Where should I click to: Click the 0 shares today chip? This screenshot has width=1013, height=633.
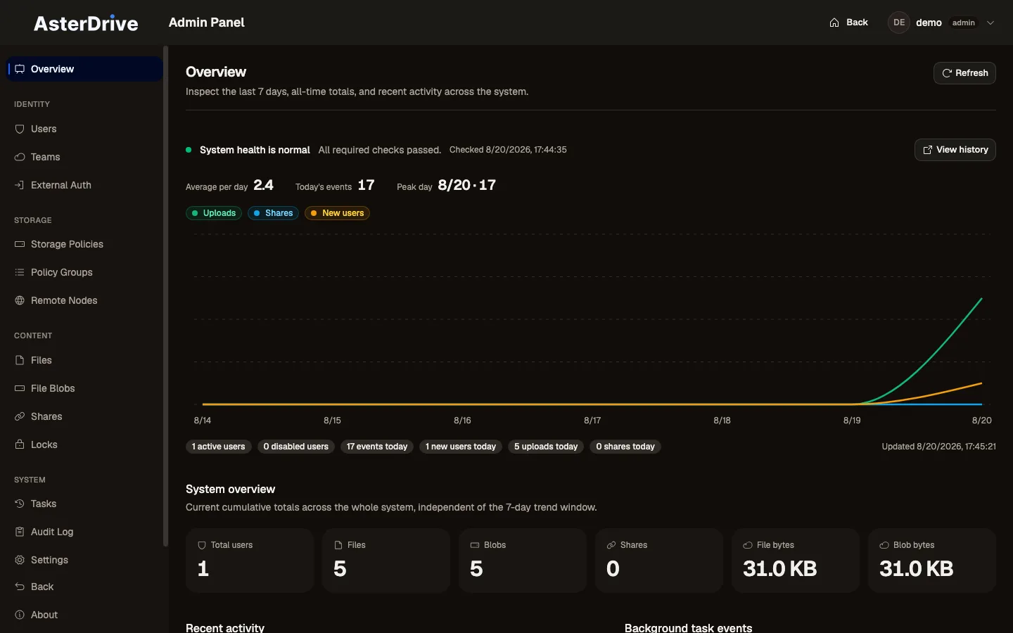(x=625, y=447)
